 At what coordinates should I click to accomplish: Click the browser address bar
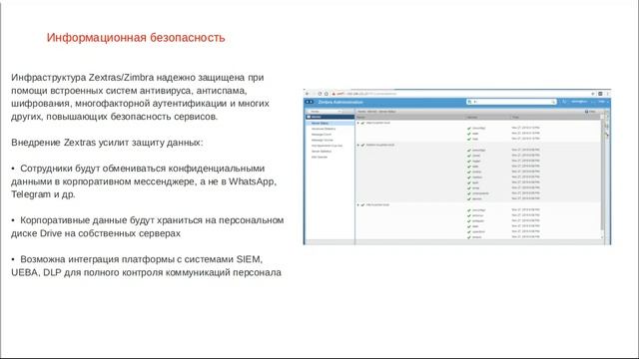[459, 94]
